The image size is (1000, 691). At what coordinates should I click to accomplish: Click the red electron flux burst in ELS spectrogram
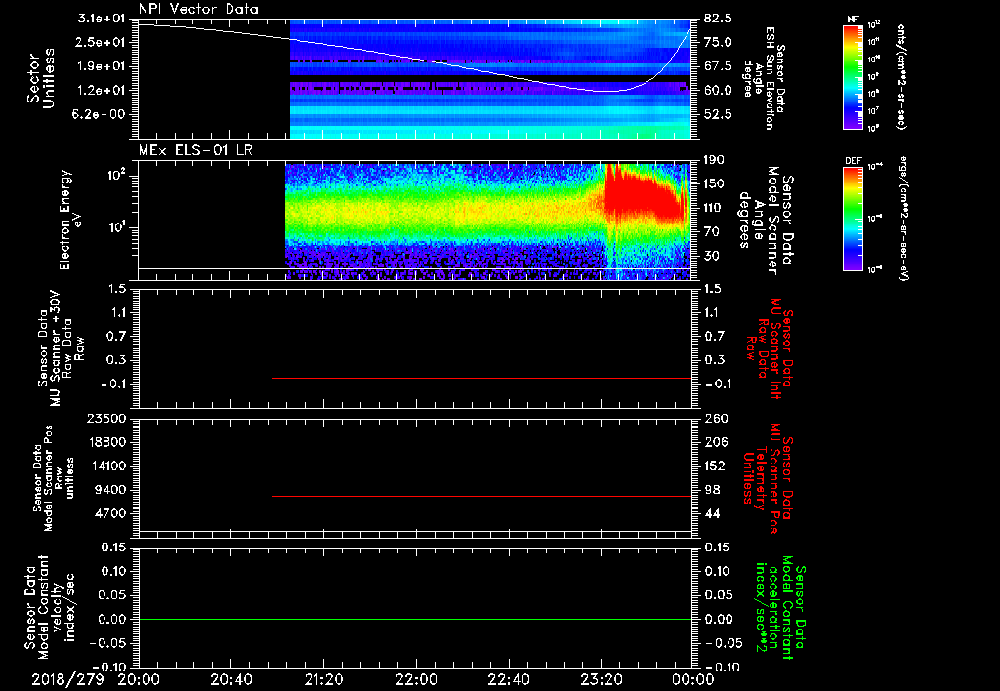(x=641, y=196)
